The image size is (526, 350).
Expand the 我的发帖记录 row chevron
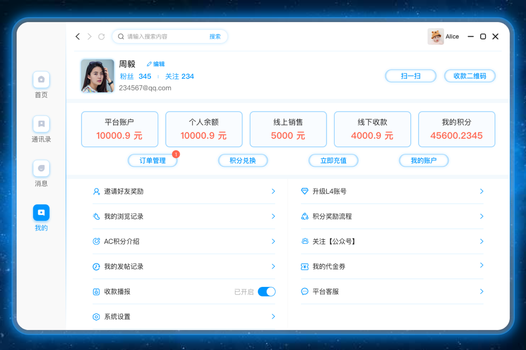tap(274, 266)
